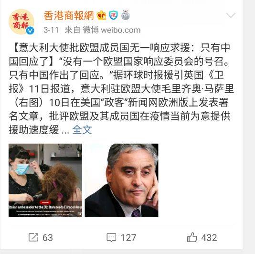View the ambassador portrait photo thumbnail
This screenshot has width=255, height=254.
tap(121, 180)
